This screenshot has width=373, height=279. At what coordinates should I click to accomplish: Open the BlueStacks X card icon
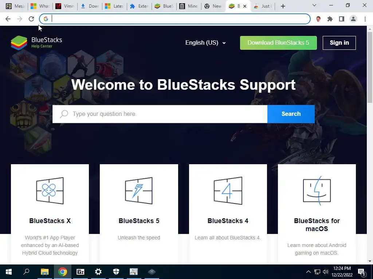pos(50,190)
